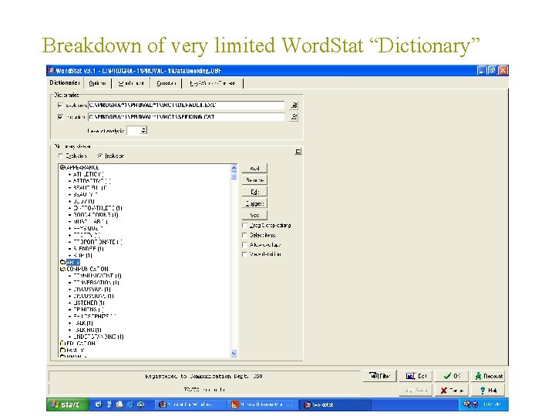This screenshot has width=555, height=416.
Task: Select the BODY entry in the list
Action: (x=83, y=201)
